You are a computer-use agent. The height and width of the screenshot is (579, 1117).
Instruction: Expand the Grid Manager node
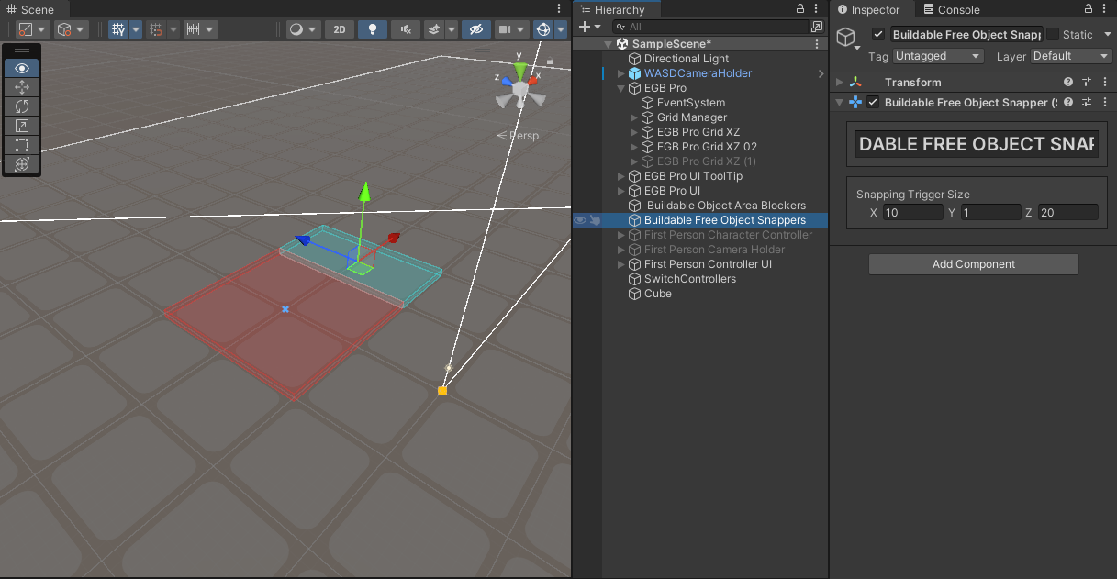point(634,117)
